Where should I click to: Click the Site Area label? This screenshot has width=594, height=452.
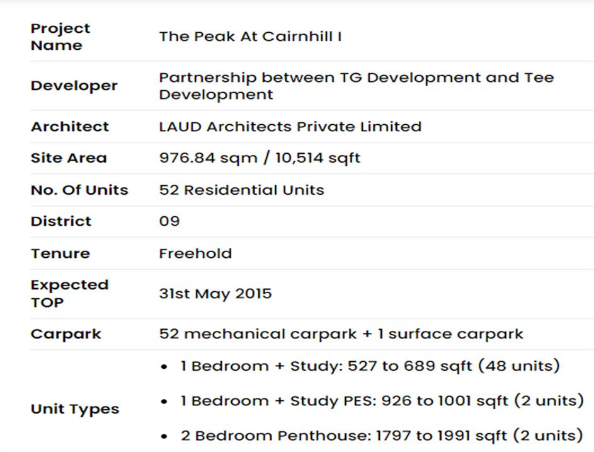tap(69, 158)
